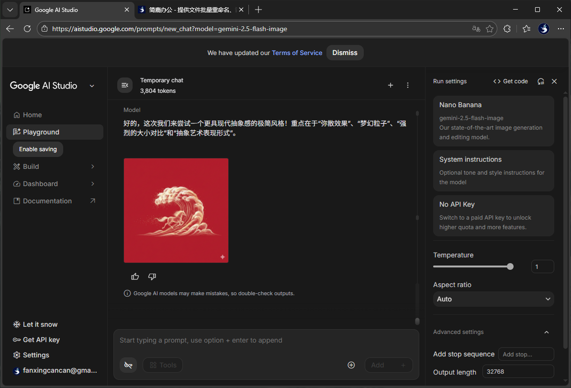The width and height of the screenshot is (571, 388).
Task: Dismiss the Terms of Service banner
Action: pos(345,53)
